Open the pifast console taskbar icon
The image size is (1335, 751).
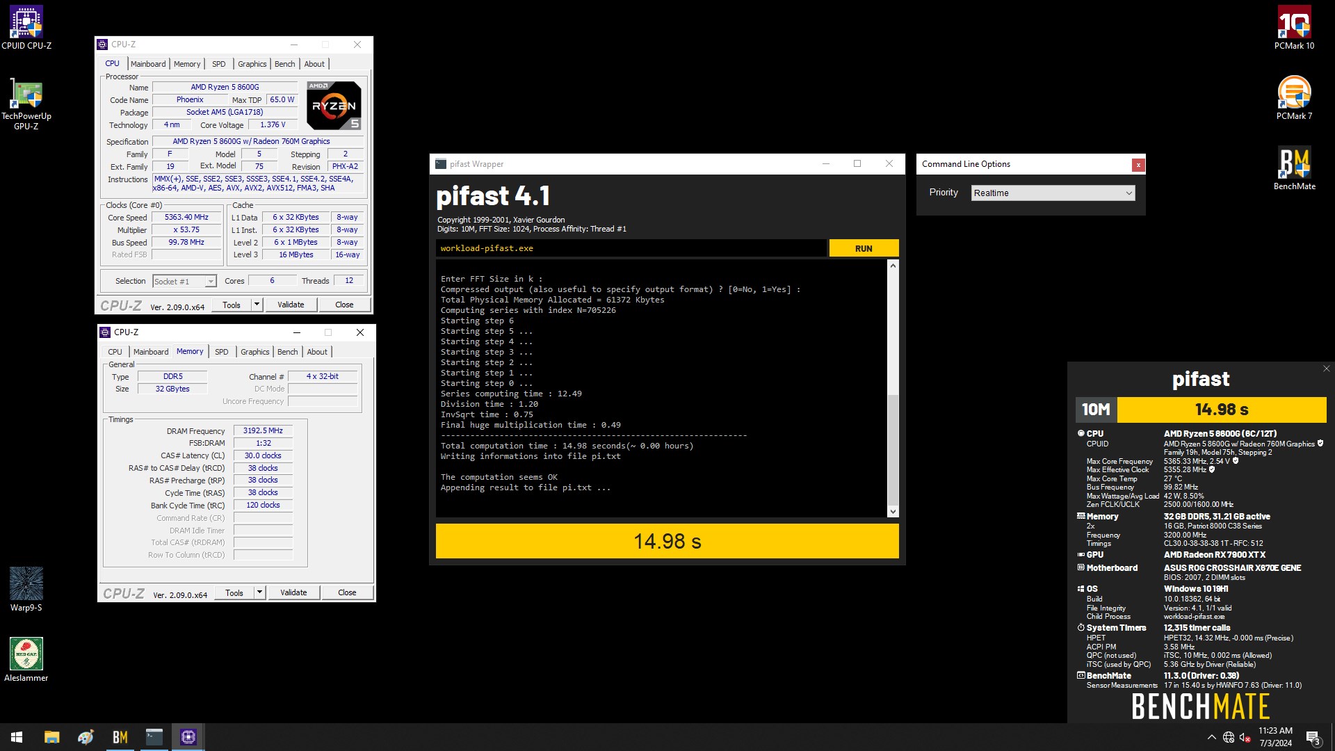(x=154, y=737)
